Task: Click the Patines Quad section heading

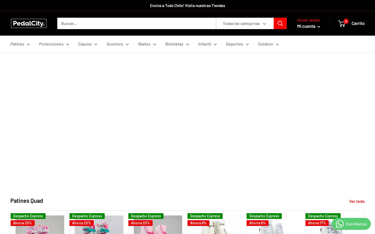Action: point(27,201)
